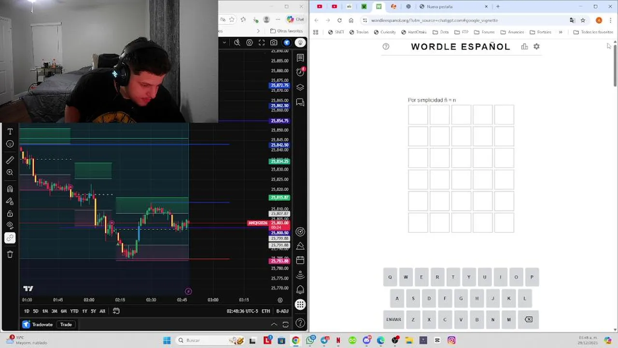
Task: Click the chart time axis settings gear
Action: tap(280, 300)
